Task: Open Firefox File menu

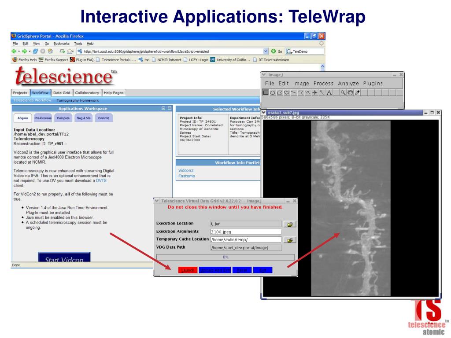Action: pyautogui.click(x=15, y=44)
